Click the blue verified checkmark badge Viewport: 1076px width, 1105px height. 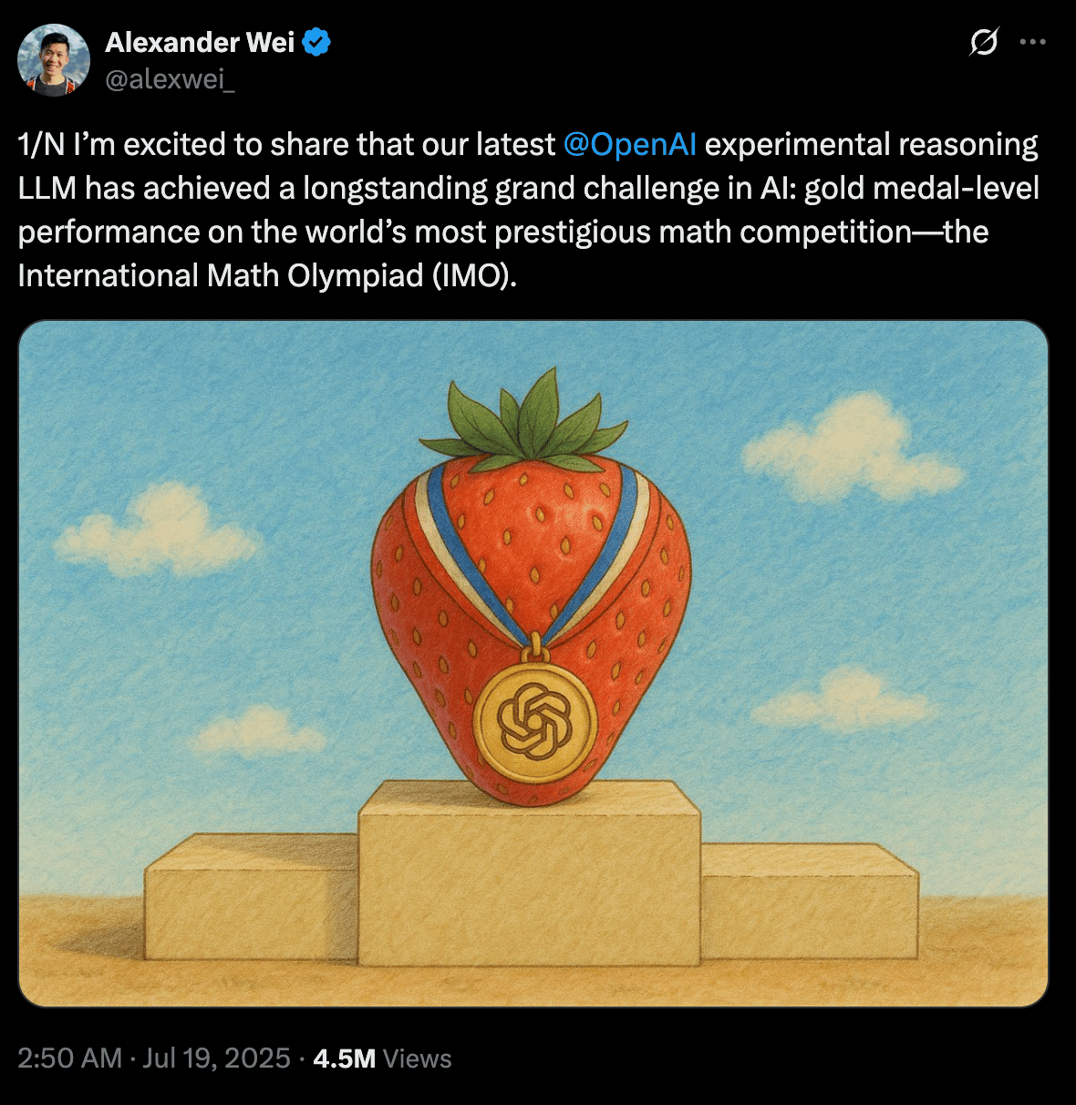tap(316, 42)
